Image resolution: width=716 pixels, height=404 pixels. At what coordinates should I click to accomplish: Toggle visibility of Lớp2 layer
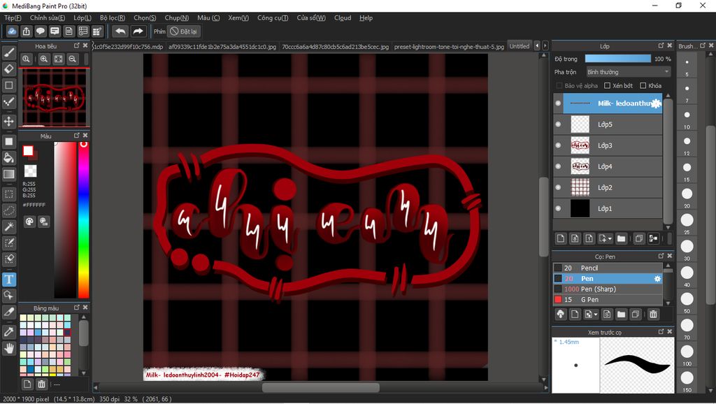[x=558, y=187]
